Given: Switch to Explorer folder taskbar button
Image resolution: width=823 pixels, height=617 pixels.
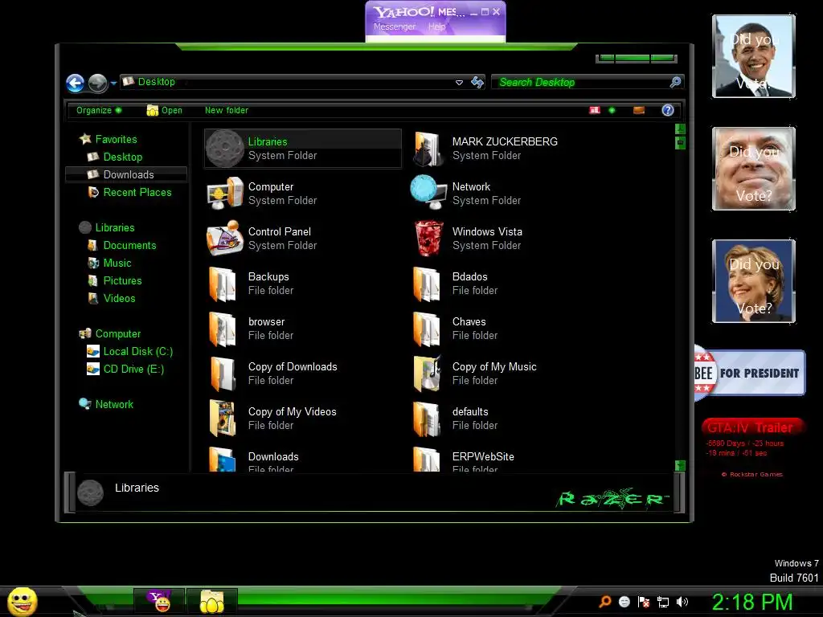Looking at the screenshot, I should click(211, 601).
